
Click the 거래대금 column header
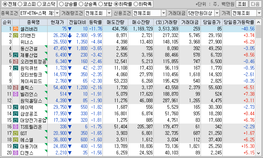point(190,22)
